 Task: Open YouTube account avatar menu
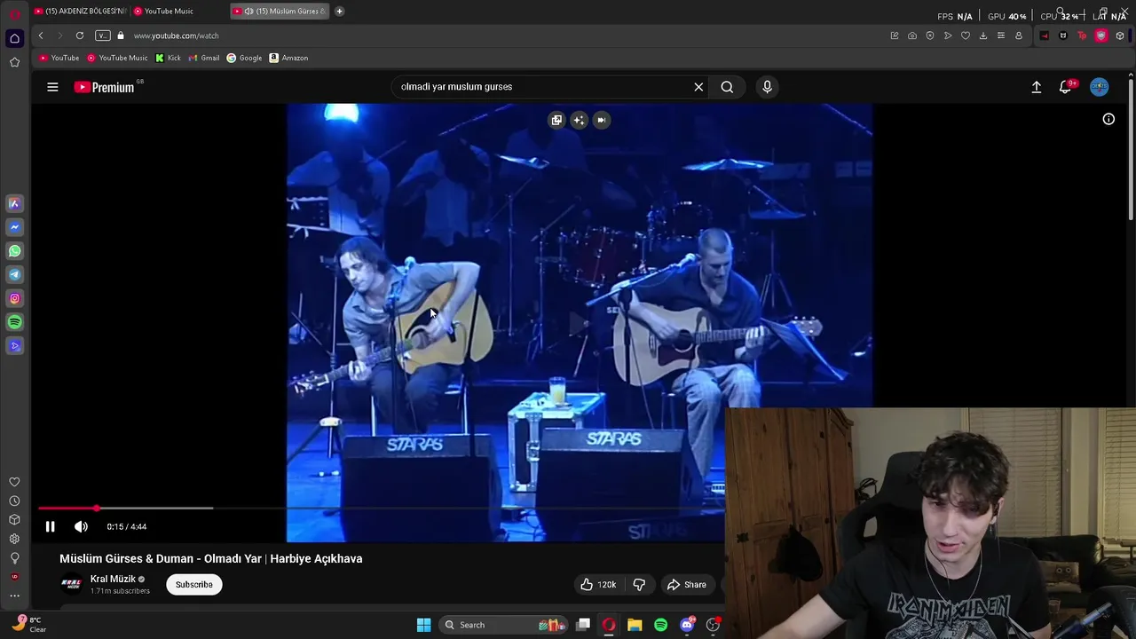1099,87
